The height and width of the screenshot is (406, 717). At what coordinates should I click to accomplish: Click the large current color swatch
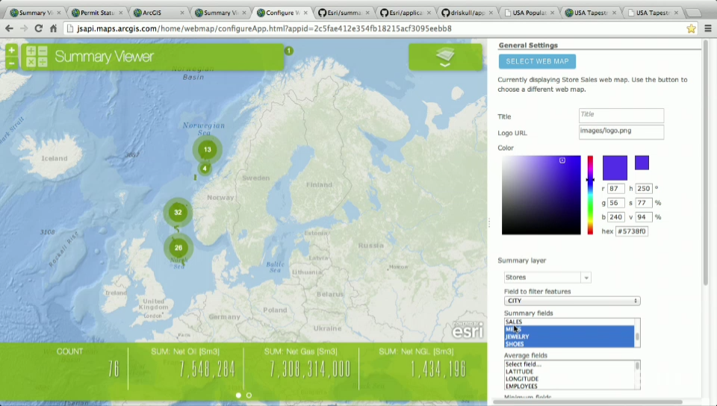pyautogui.click(x=615, y=168)
